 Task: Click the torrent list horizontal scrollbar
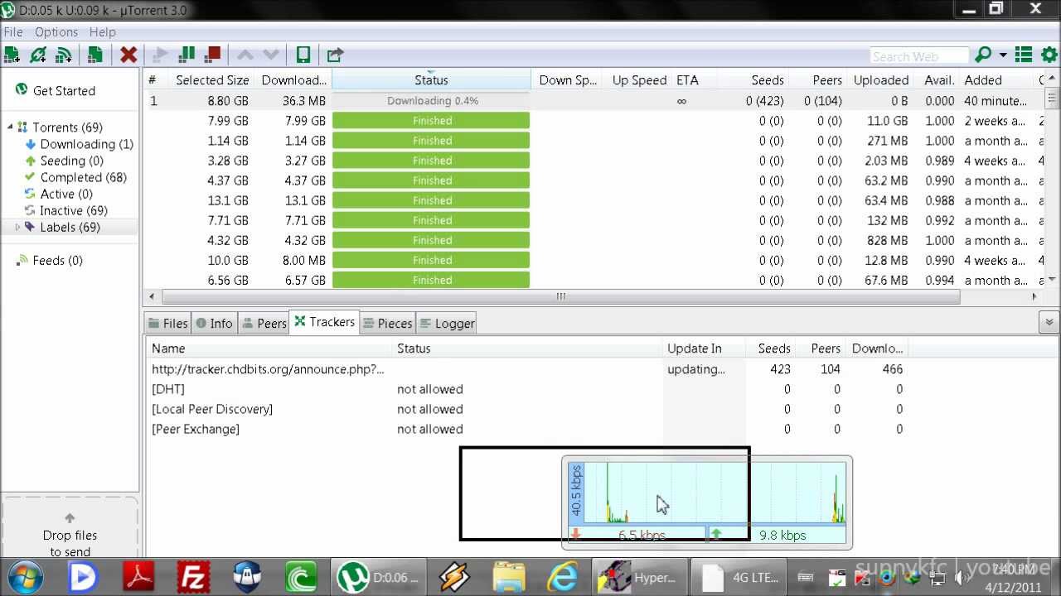click(x=561, y=296)
